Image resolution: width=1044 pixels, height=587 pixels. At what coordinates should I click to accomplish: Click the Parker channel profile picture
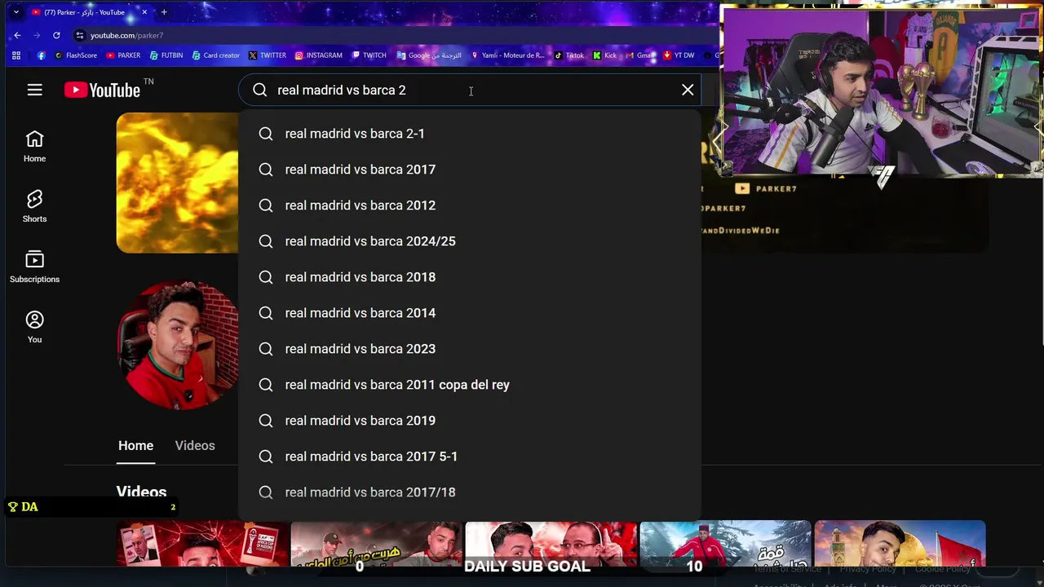pyautogui.click(x=179, y=345)
